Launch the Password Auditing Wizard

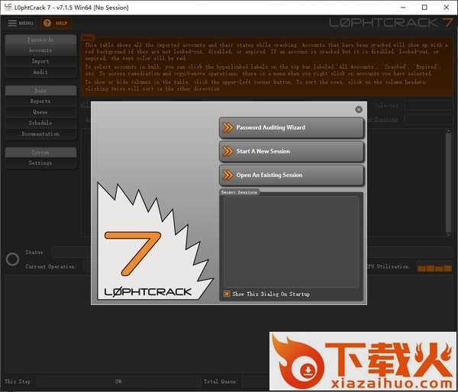click(x=292, y=127)
